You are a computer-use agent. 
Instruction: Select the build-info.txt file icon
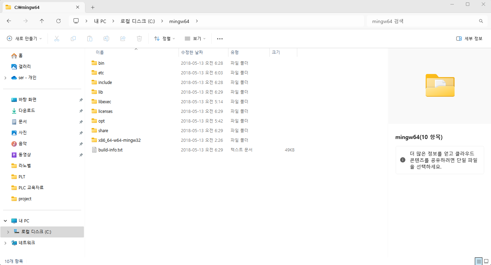coord(94,150)
